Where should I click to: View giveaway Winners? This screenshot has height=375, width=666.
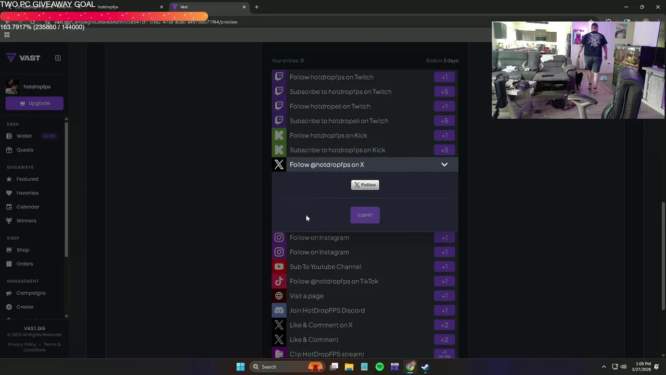[26, 221]
